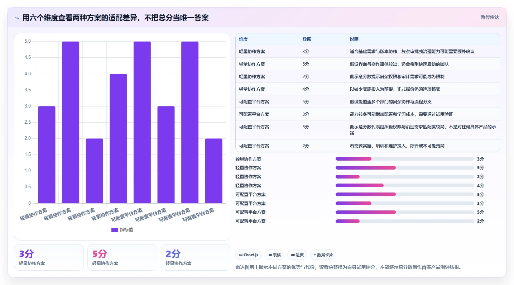Click the 进度 chip
The height and width of the screenshot is (285, 514).
297,255
